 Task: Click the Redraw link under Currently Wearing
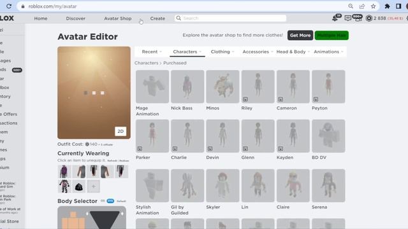coord(124,161)
